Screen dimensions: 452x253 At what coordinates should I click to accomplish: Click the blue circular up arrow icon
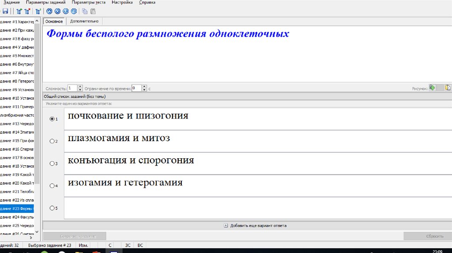(49, 11)
